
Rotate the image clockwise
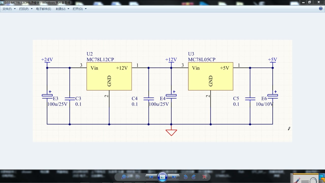[x=193, y=177]
